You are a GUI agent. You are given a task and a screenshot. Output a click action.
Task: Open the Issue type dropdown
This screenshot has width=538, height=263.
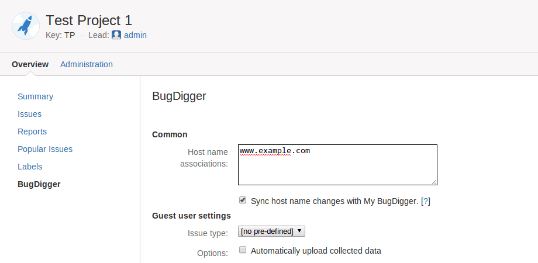271,231
